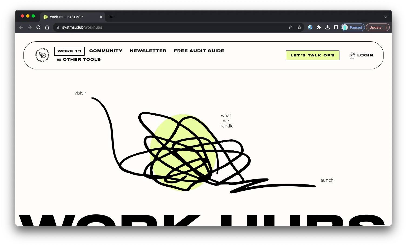
Task: Click the Login link
Action: pos(365,55)
